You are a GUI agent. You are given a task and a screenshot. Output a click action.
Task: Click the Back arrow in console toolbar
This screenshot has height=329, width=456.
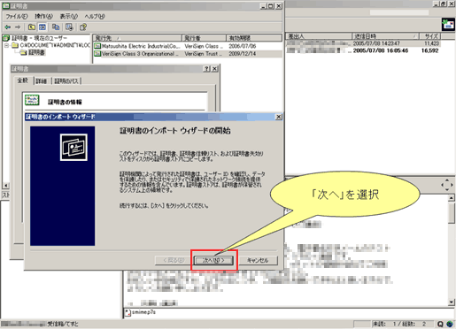(x=8, y=27)
